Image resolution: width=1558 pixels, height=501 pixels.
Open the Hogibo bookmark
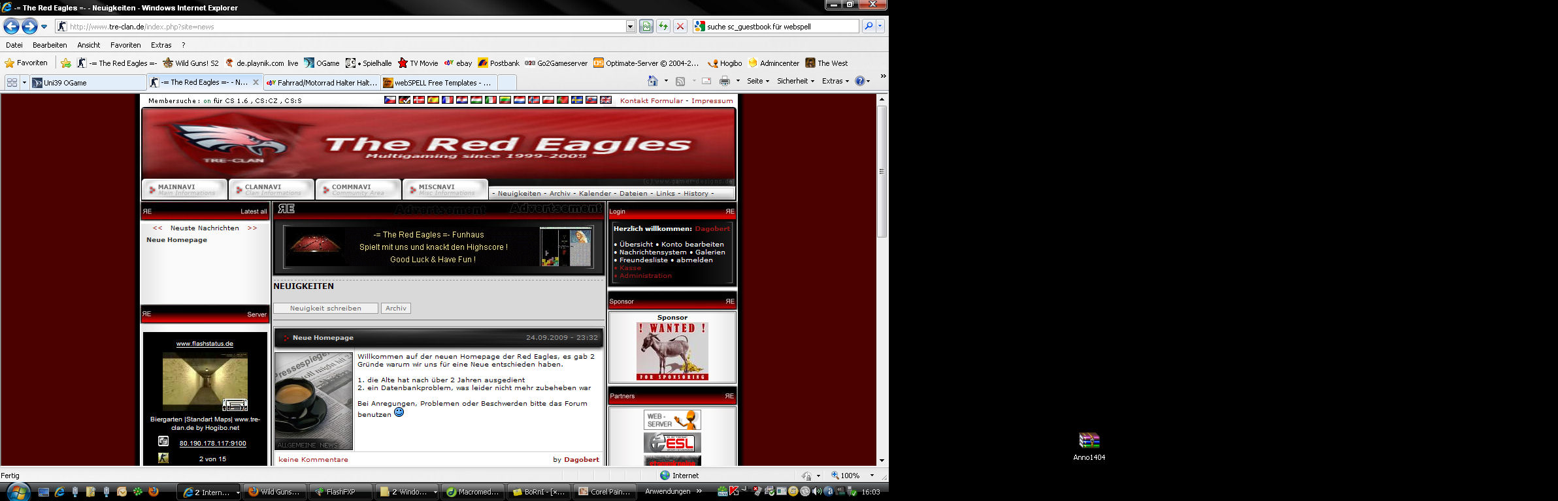pos(725,63)
